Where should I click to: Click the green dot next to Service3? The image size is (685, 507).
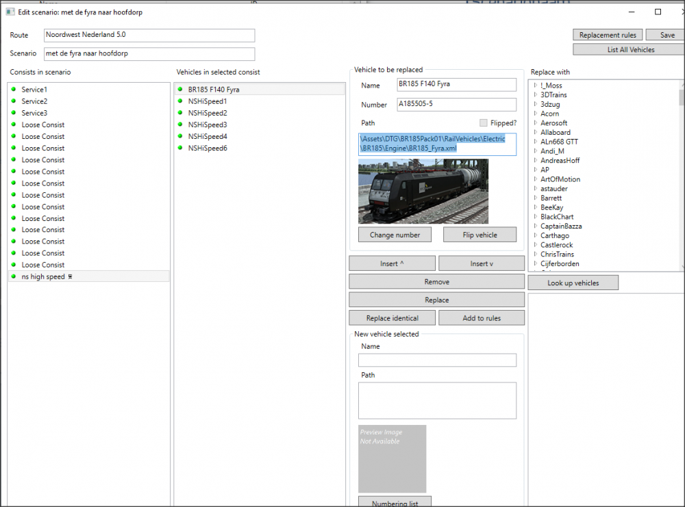pyautogui.click(x=13, y=113)
